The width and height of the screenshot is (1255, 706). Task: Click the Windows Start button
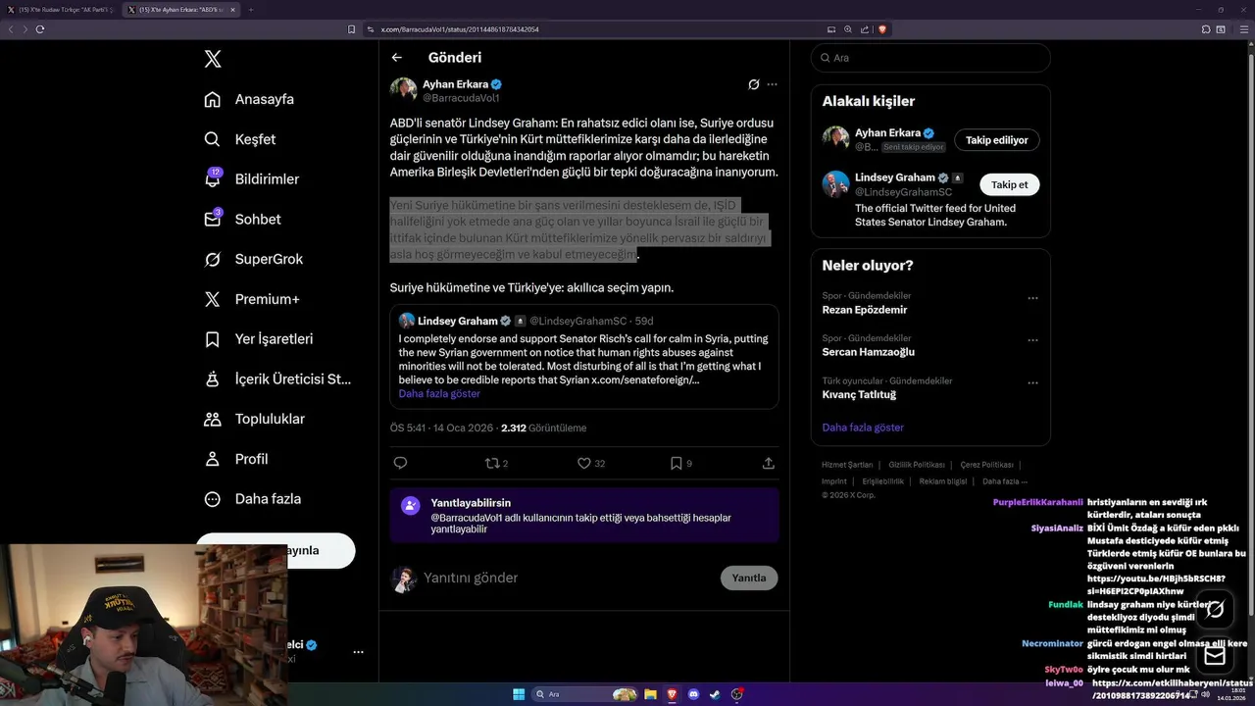pyautogui.click(x=519, y=694)
